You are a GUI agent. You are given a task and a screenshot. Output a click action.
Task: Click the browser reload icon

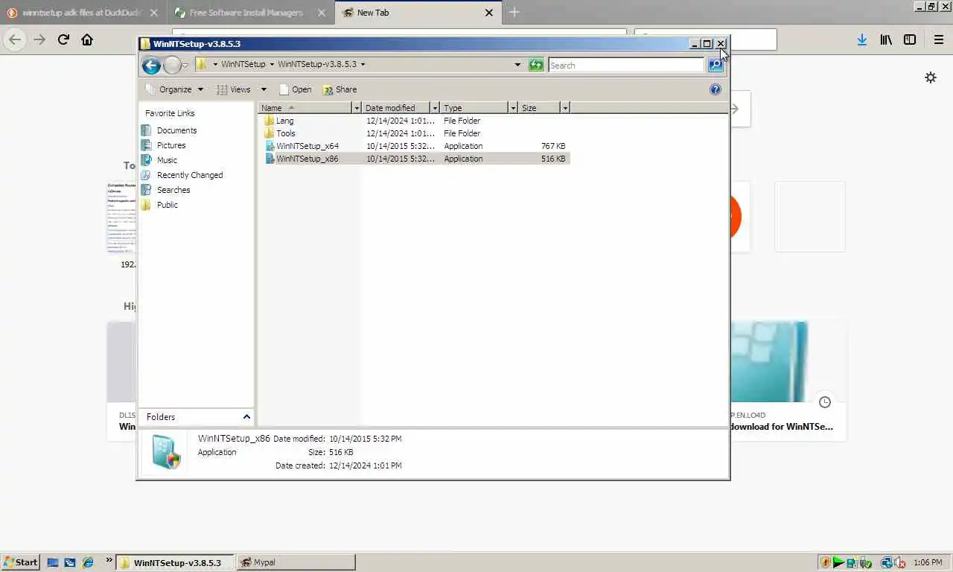coord(63,39)
